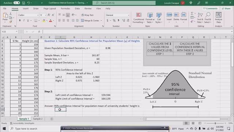Click the taskbar search box
The height and width of the screenshot is (132, 234).
tap(34, 129)
